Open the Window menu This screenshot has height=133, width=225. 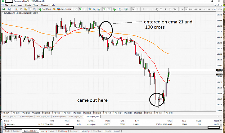pyautogui.click(x=44, y=5)
